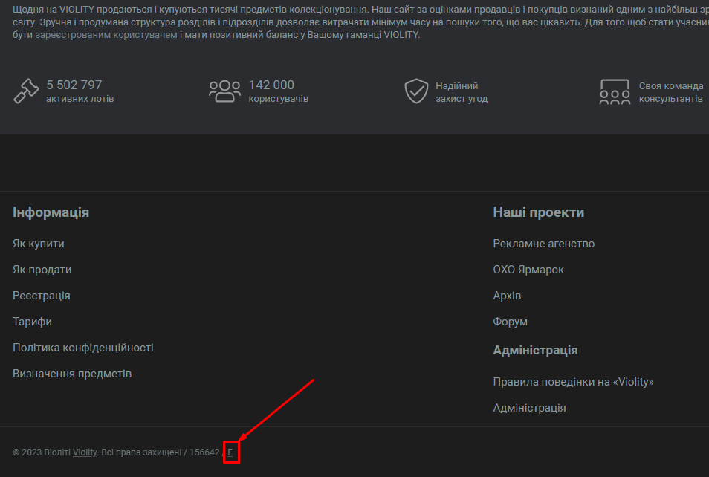Click the '5 502 797 активних лотів' counter
This screenshot has width=709, height=477.
(x=80, y=91)
